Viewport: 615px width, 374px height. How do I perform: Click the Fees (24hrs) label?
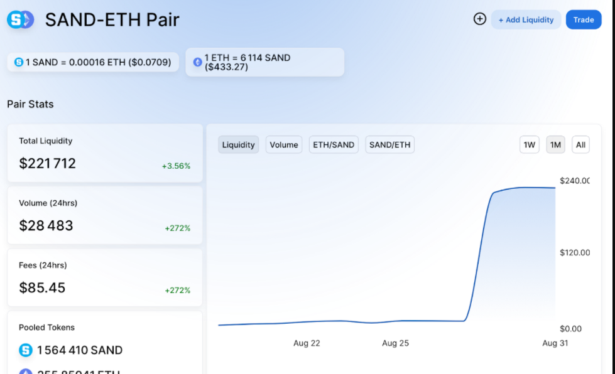pos(43,265)
